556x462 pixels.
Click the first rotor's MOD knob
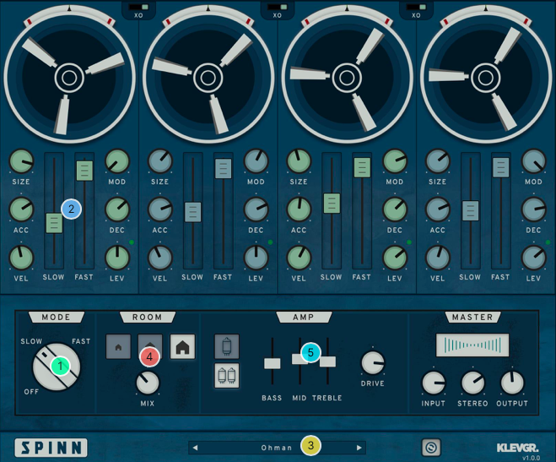click(117, 161)
